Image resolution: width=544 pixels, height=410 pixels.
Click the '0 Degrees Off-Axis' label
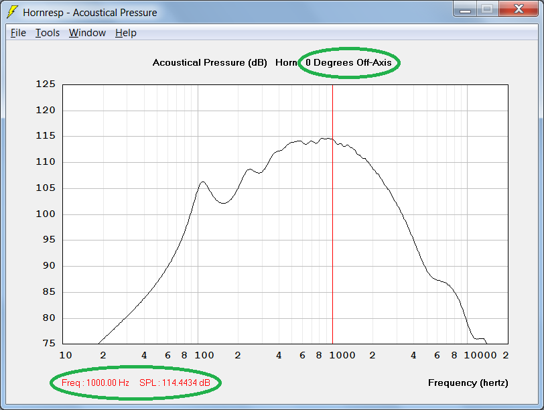click(x=348, y=62)
